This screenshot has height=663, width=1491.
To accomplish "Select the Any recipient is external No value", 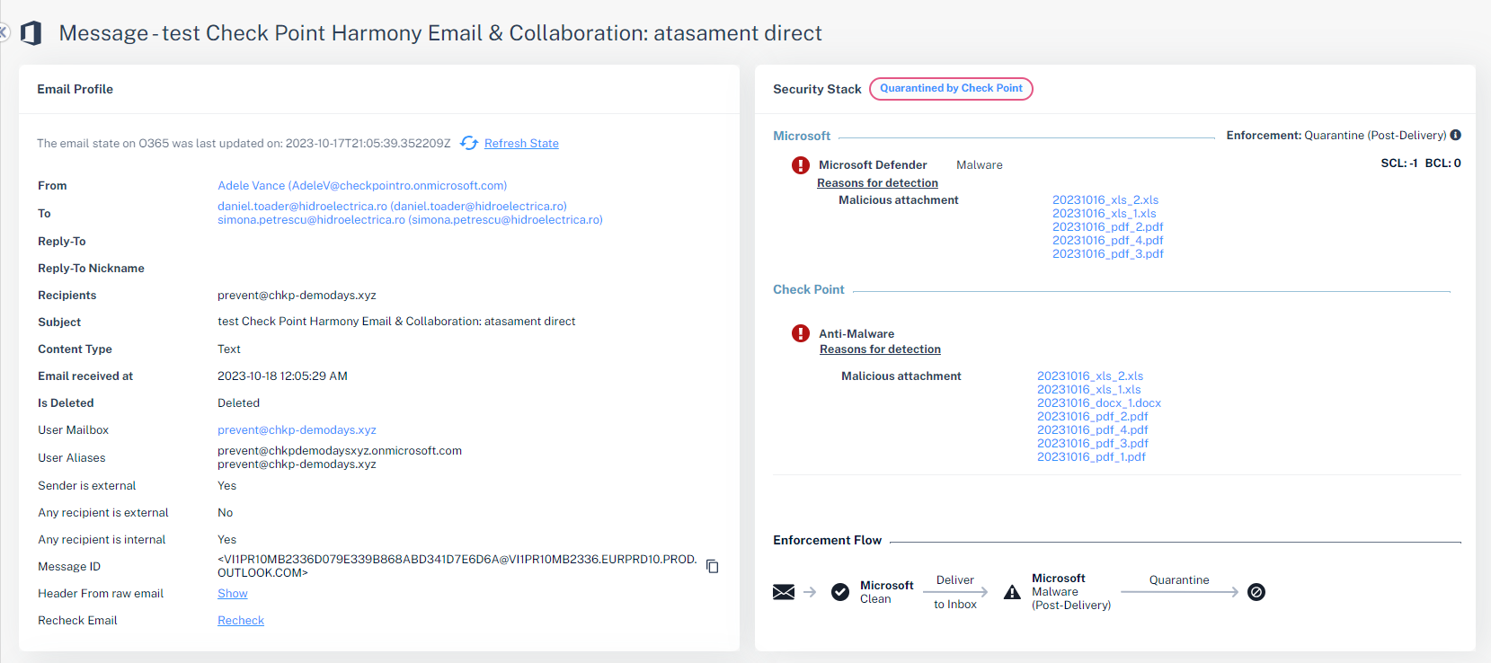I will click(225, 512).
